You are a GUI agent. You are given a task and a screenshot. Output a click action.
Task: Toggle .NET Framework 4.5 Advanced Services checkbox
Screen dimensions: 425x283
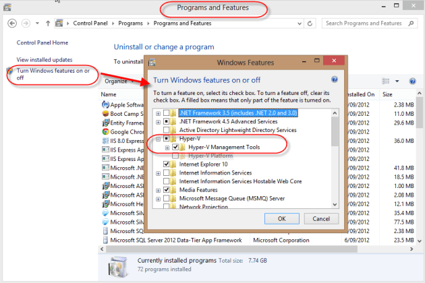pyautogui.click(x=166, y=121)
